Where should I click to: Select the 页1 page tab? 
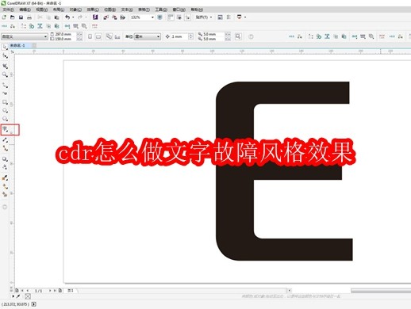coord(71,291)
